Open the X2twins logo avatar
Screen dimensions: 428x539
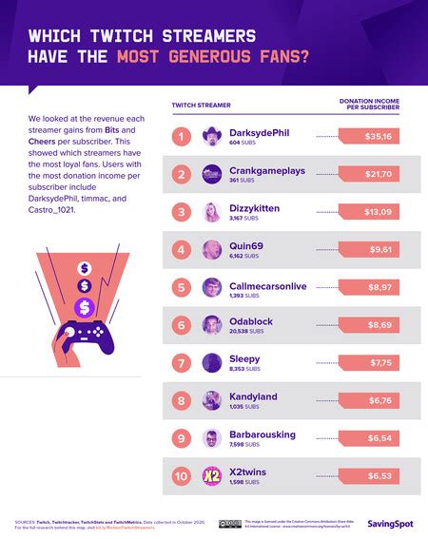(x=212, y=476)
